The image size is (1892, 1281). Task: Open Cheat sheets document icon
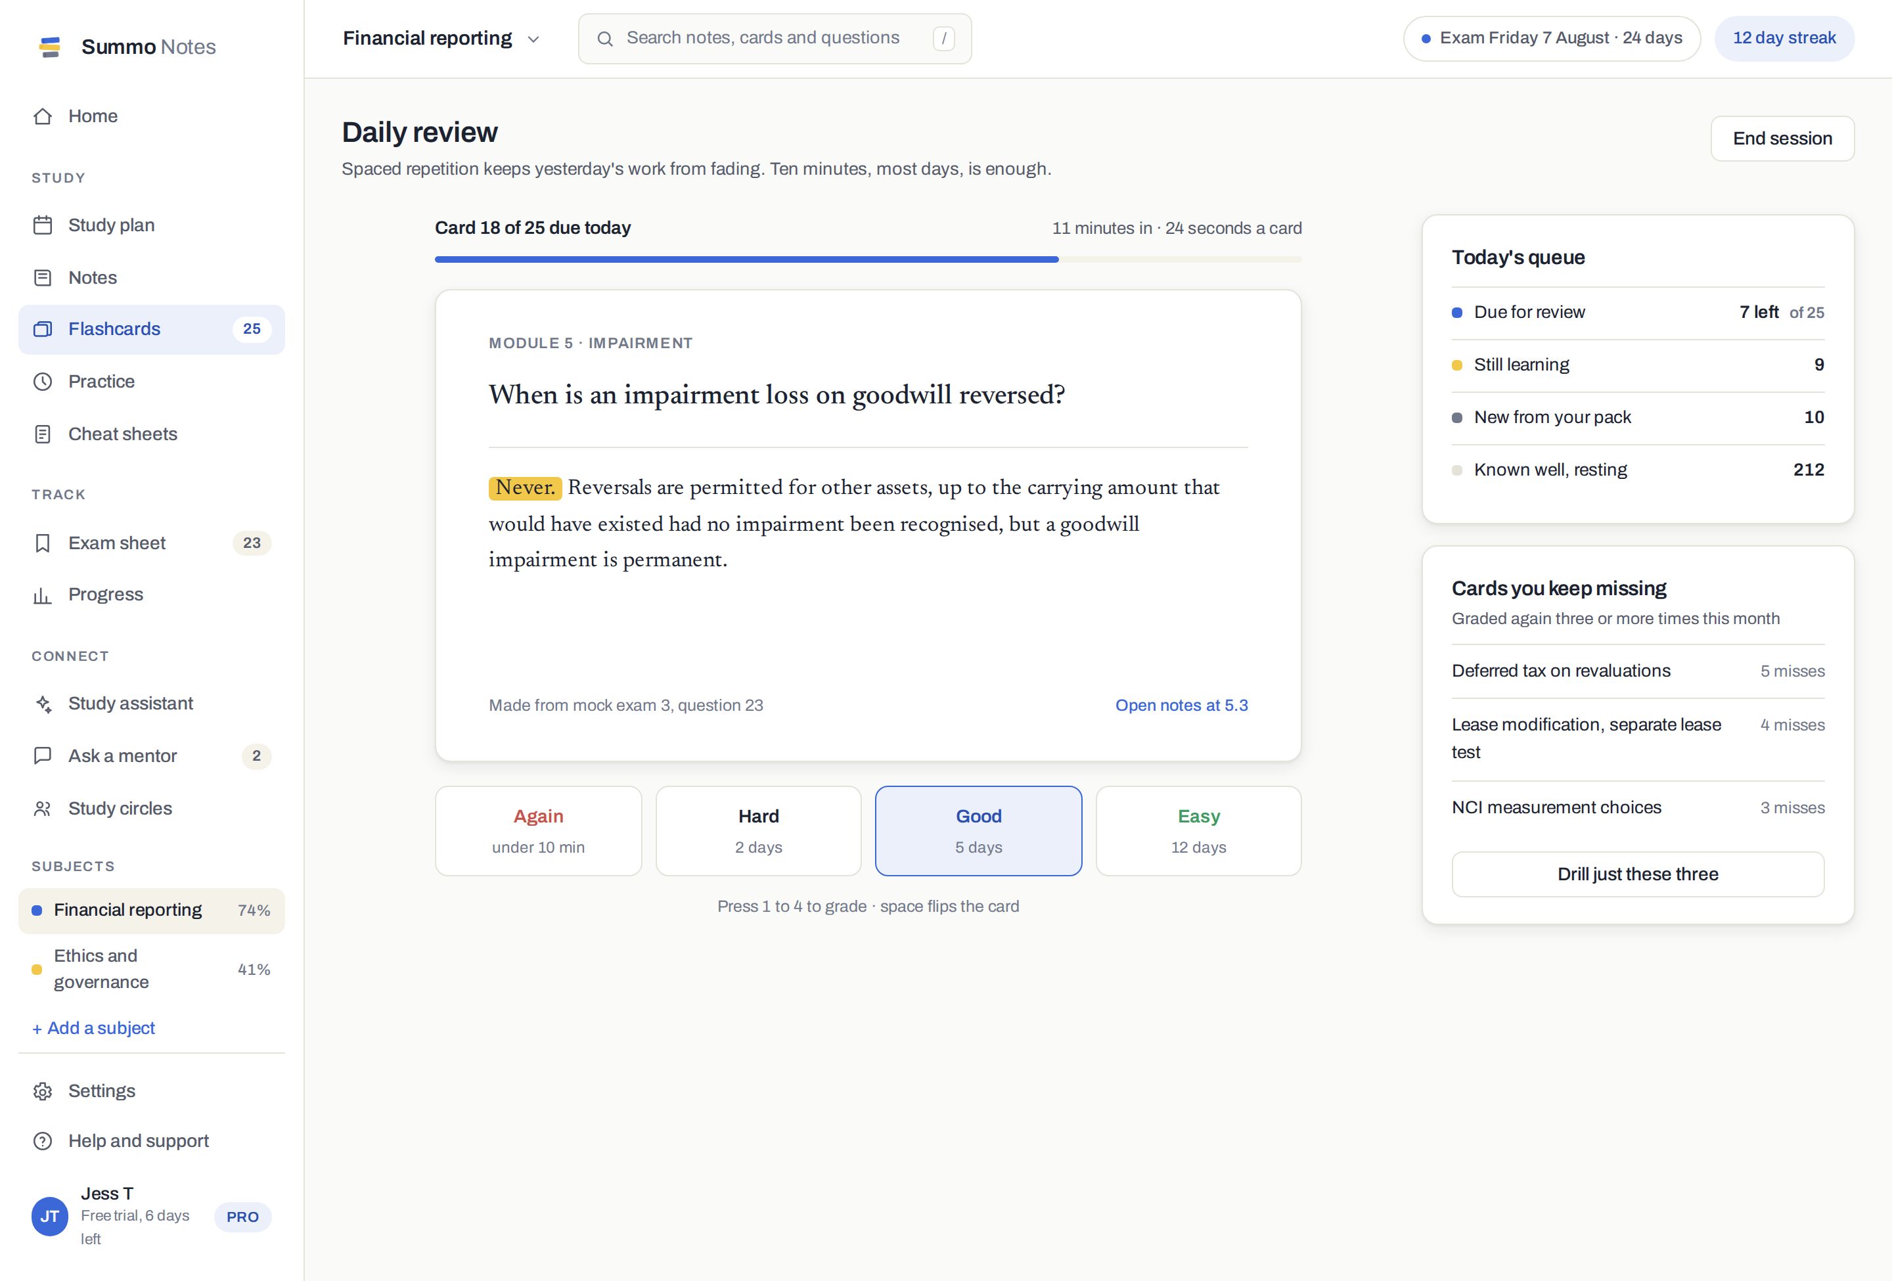click(x=43, y=435)
